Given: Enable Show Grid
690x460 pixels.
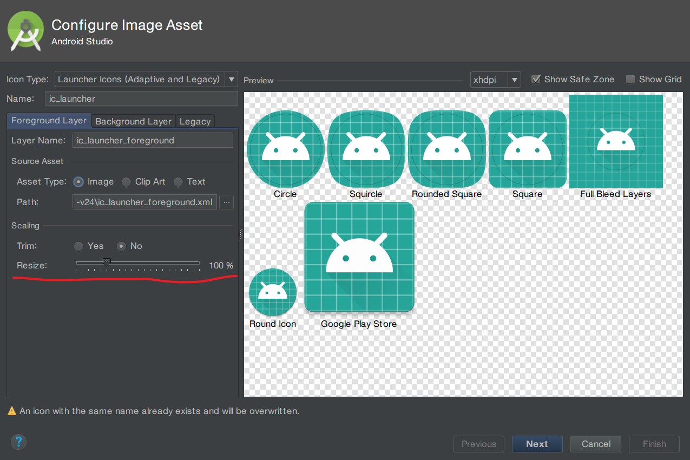Looking at the screenshot, I should (630, 79).
